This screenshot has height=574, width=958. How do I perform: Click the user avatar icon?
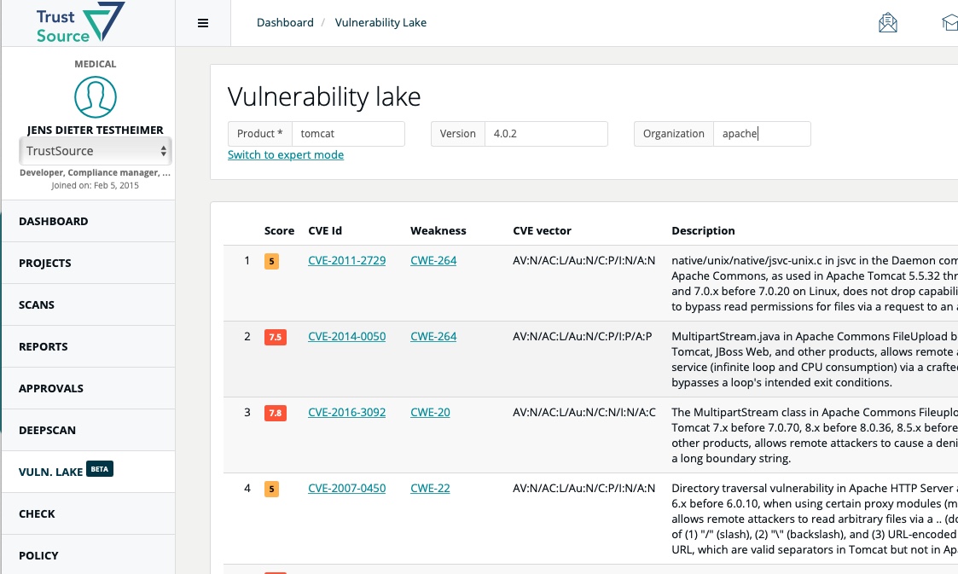pyautogui.click(x=96, y=97)
